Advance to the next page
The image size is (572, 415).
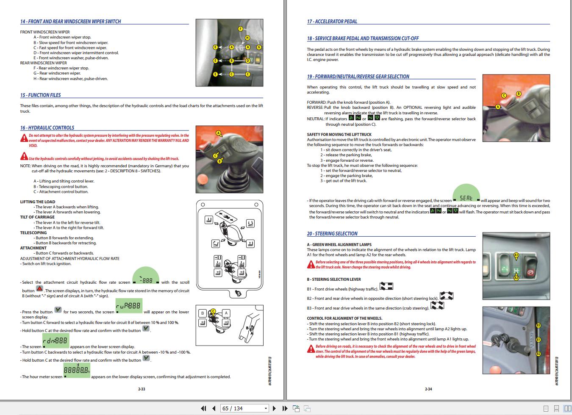pyautogui.click(x=275, y=408)
